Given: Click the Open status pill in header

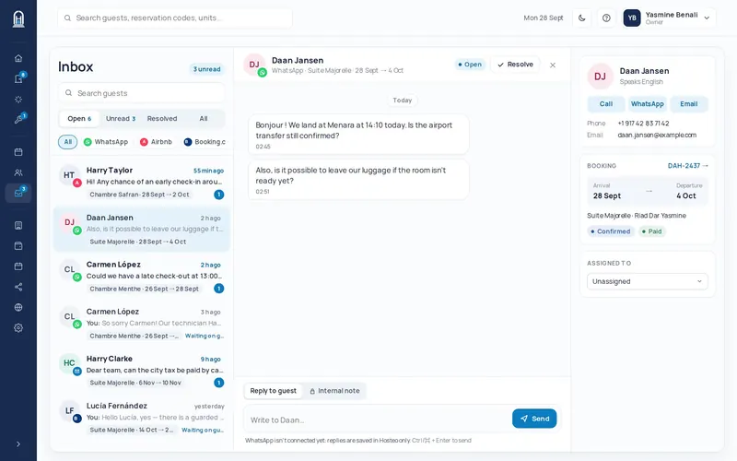Looking at the screenshot, I should [470, 65].
